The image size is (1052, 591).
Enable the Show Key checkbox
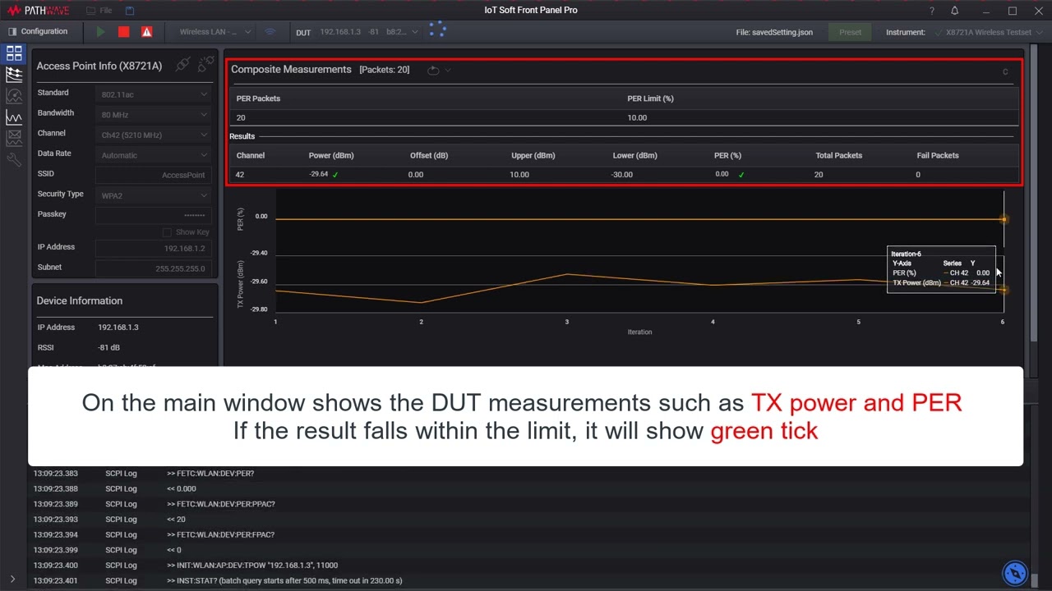167,232
